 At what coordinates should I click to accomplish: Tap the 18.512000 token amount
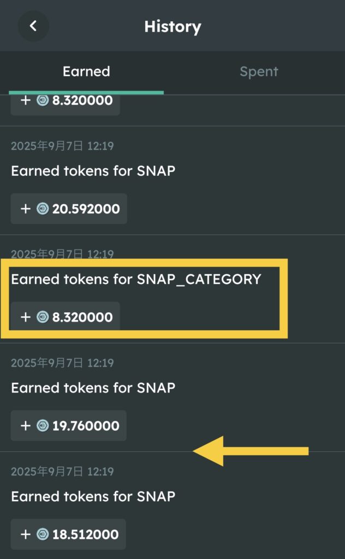tap(85, 534)
